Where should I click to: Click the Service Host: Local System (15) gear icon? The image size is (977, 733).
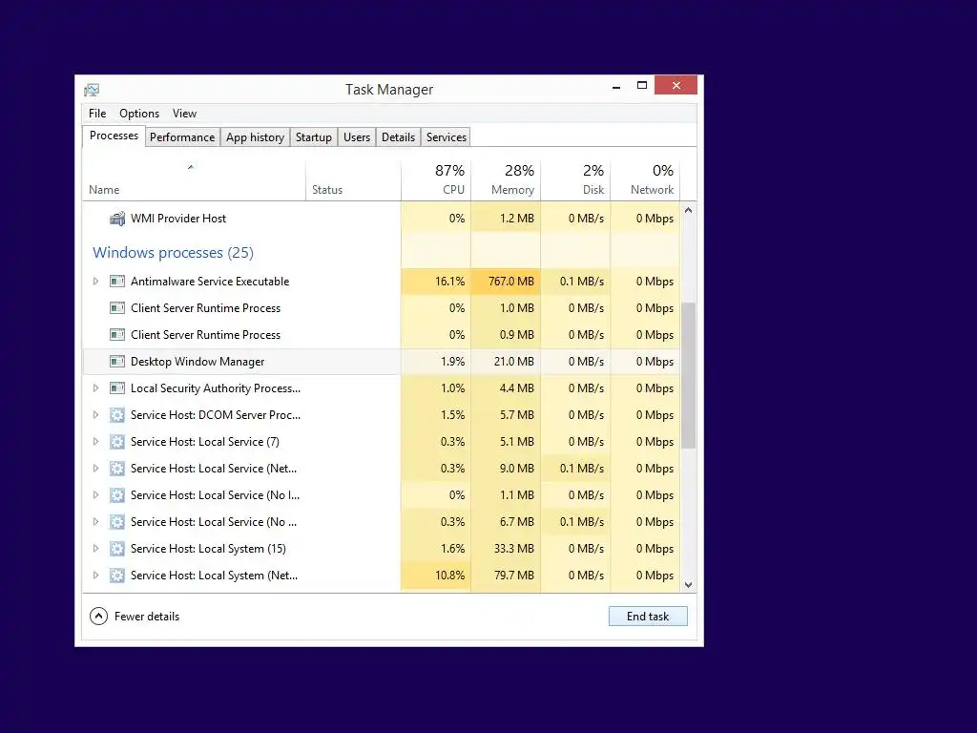pyautogui.click(x=117, y=549)
